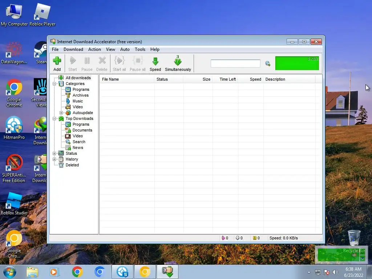Open the File menu

click(55, 49)
